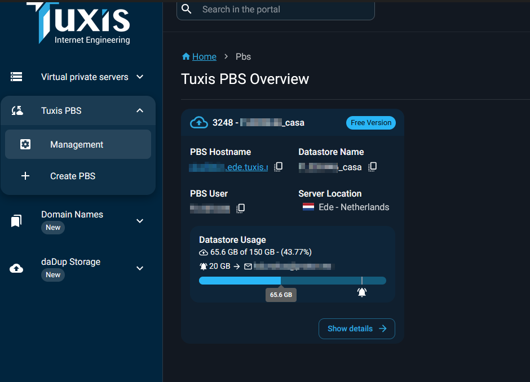Click the alarm bell icon beside 20 GB

tap(204, 266)
